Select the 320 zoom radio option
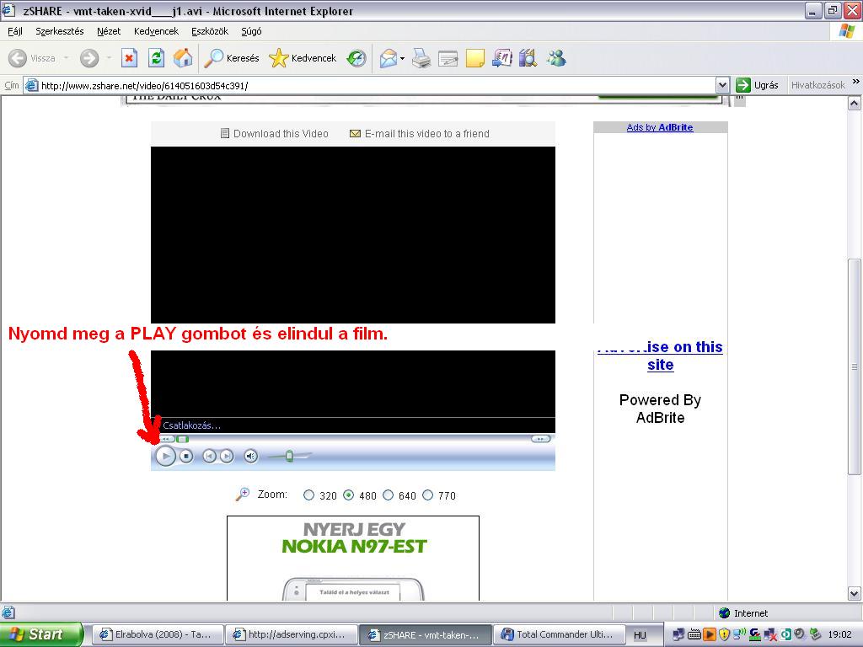Image resolution: width=863 pixels, height=647 pixels. (x=308, y=495)
